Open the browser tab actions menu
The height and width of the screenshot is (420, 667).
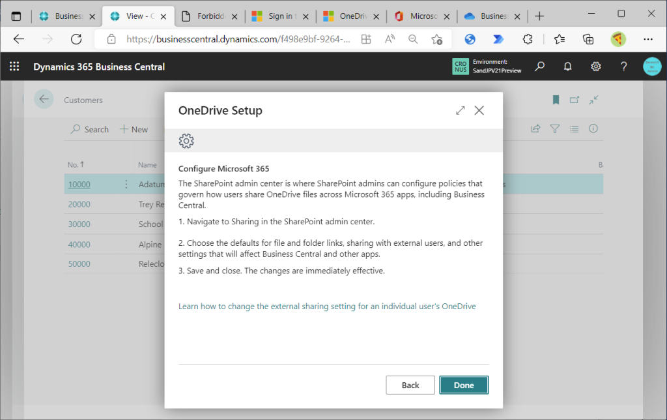tap(16, 16)
